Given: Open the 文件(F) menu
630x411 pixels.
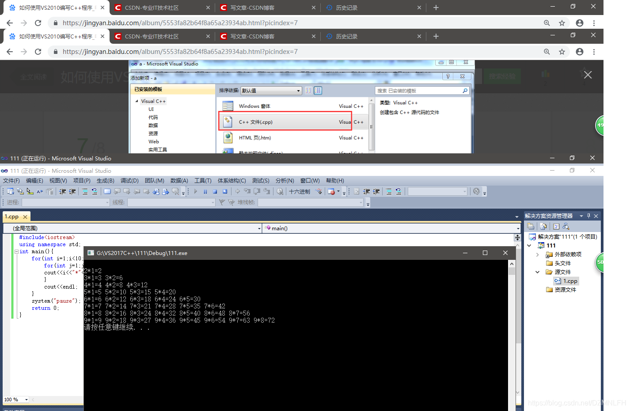Looking at the screenshot, I should (11, 180).
